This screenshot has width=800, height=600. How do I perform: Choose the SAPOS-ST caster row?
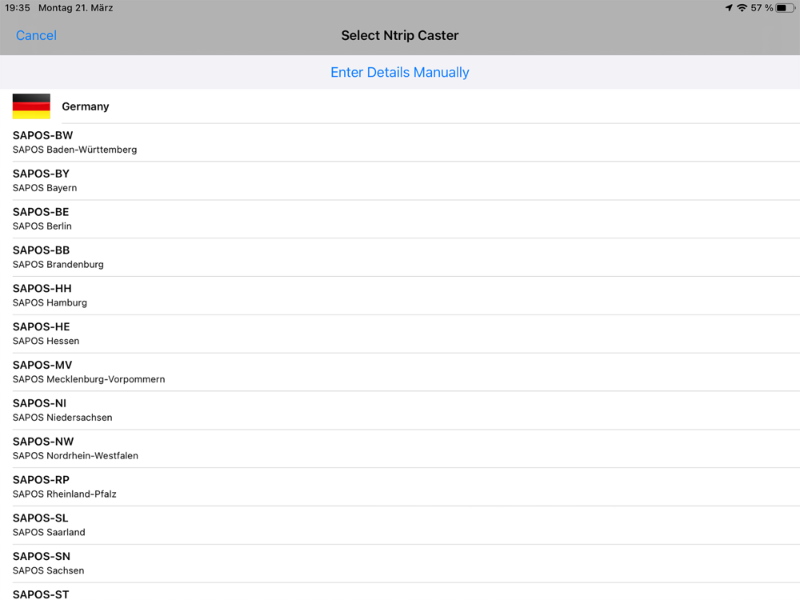click(x=400, y=592)
